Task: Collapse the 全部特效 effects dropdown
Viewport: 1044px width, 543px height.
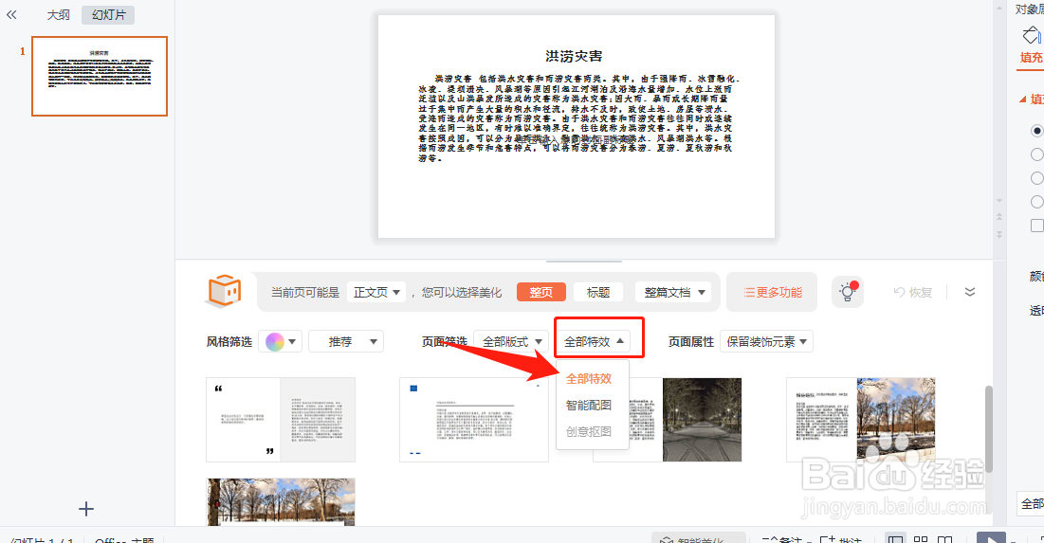Action: tap(594, 341)
